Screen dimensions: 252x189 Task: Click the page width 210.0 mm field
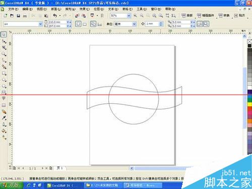pyautogui.click(x=57, y=22)
